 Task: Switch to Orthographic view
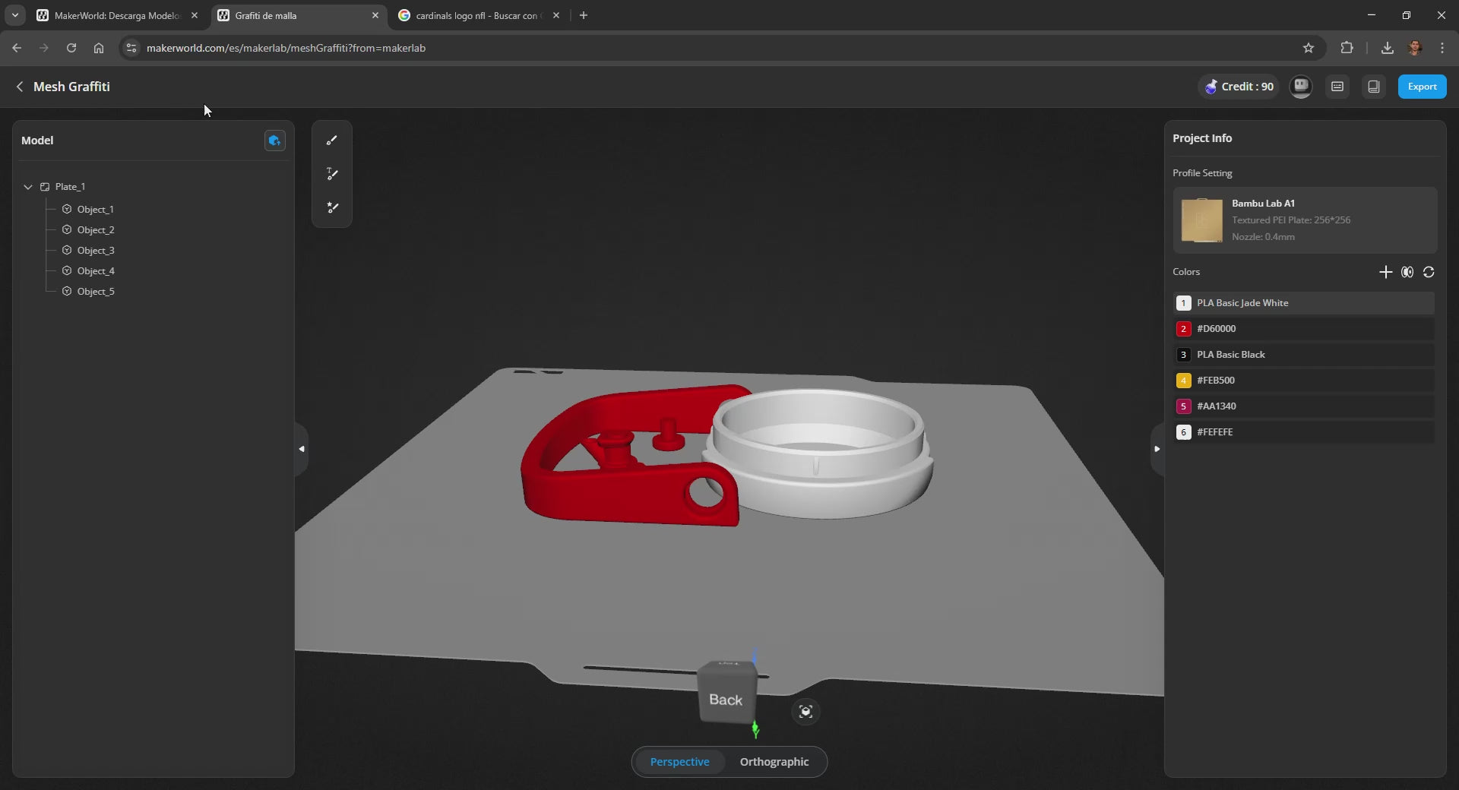pyautogui.click(x=774, y=762)
